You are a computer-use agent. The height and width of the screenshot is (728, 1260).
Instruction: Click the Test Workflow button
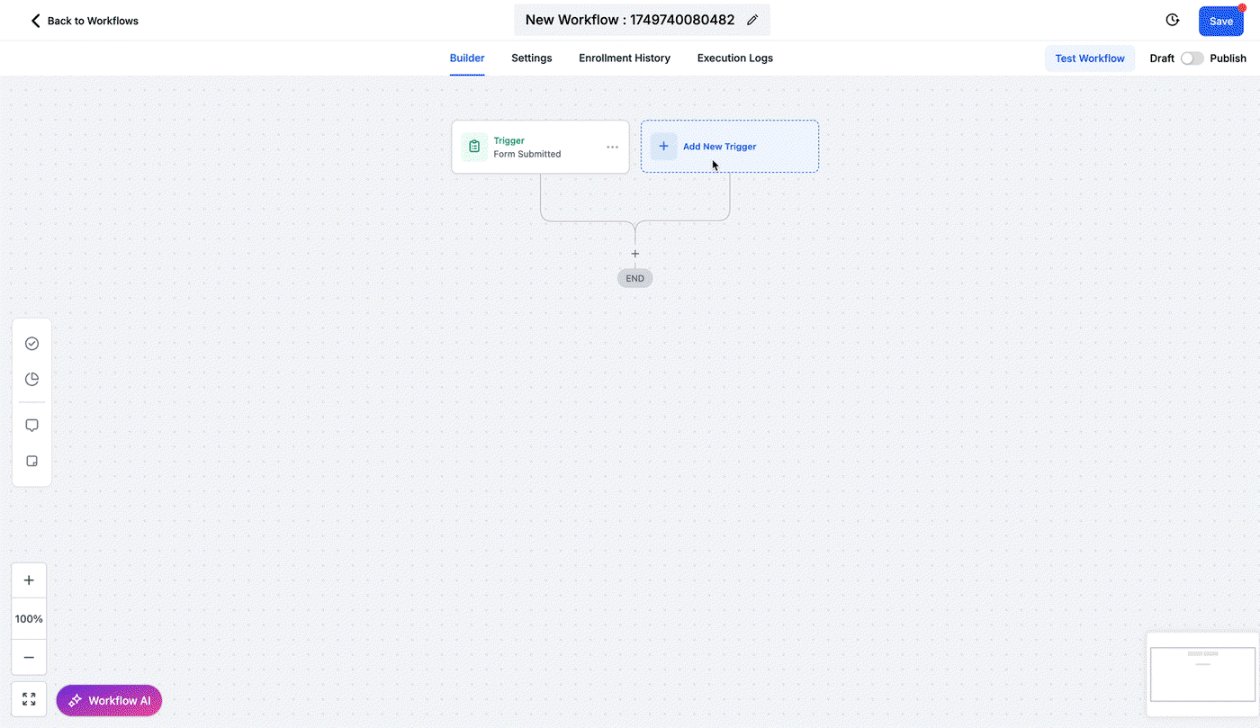coord(1090,58)
